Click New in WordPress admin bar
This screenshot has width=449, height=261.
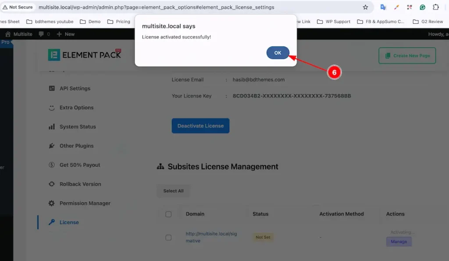[x=66, y=34]
